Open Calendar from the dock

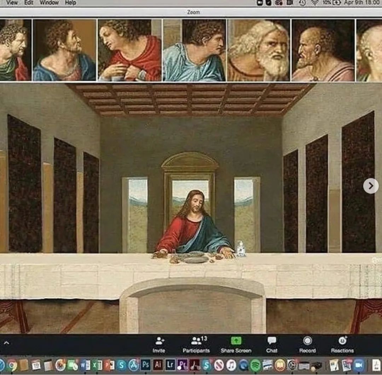tap(36, 365)
